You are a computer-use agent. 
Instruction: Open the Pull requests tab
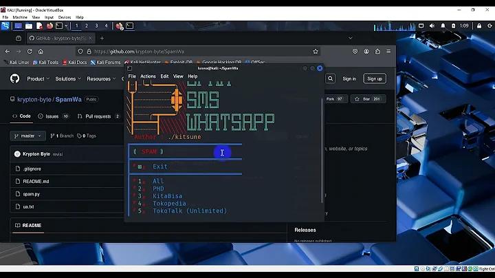(98, 116)
